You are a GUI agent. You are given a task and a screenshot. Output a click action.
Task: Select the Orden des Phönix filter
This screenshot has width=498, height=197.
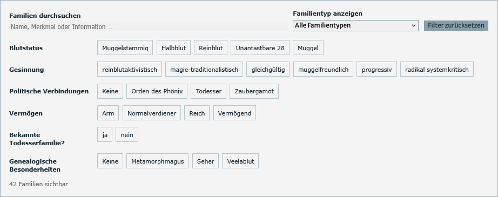coord(157,91)
